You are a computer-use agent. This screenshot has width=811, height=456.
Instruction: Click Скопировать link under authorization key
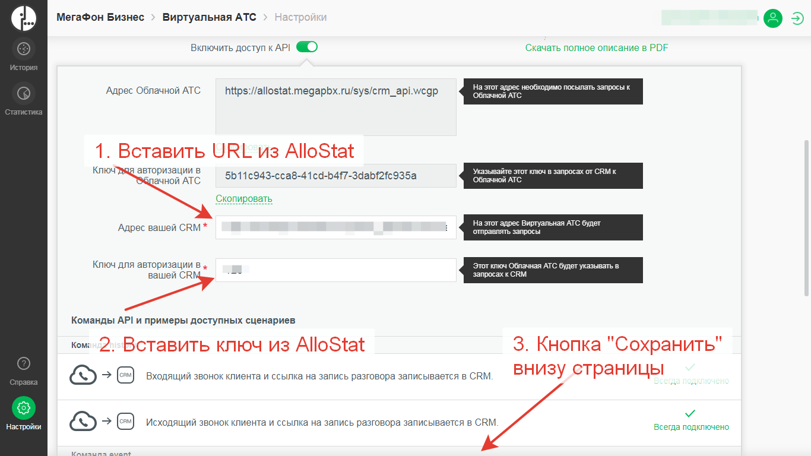pyautogui.click(x=244, y=198)
